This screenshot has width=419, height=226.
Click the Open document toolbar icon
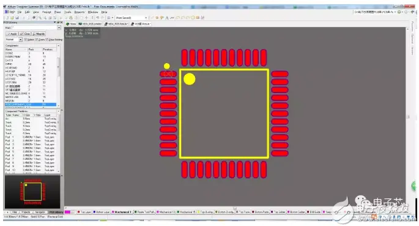pos(12,18)
